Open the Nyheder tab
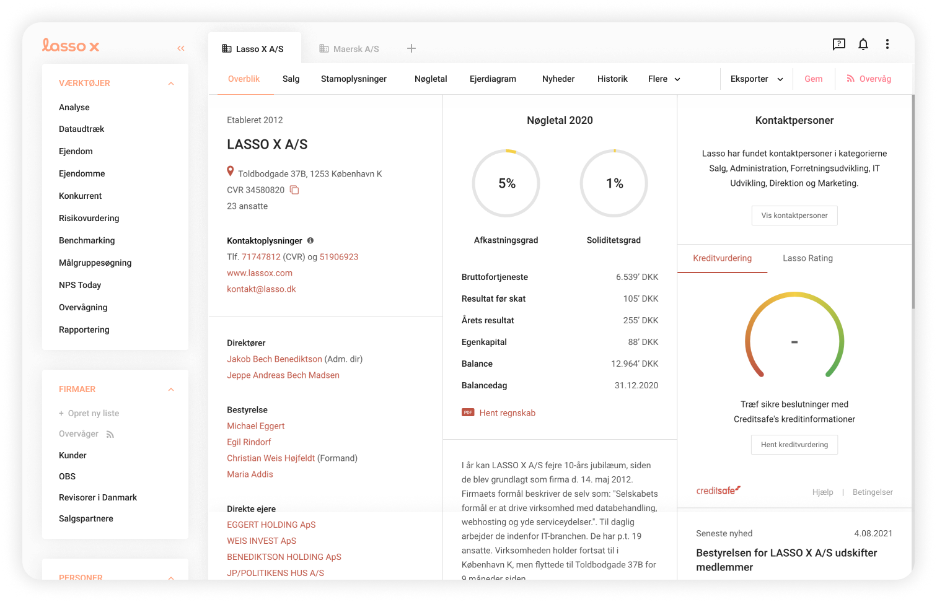Viewport: 937px width, 602px height. click(x=558, y=79)
